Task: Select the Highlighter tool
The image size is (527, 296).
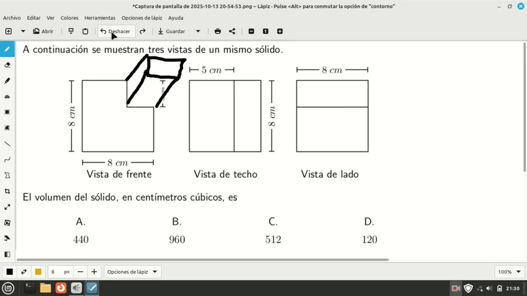Action: (x=7, y=81)
